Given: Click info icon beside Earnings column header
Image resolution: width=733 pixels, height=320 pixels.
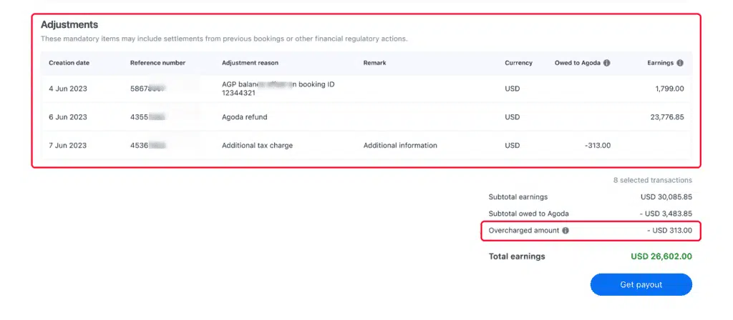Looking at the screenshot, I should 680,63.
